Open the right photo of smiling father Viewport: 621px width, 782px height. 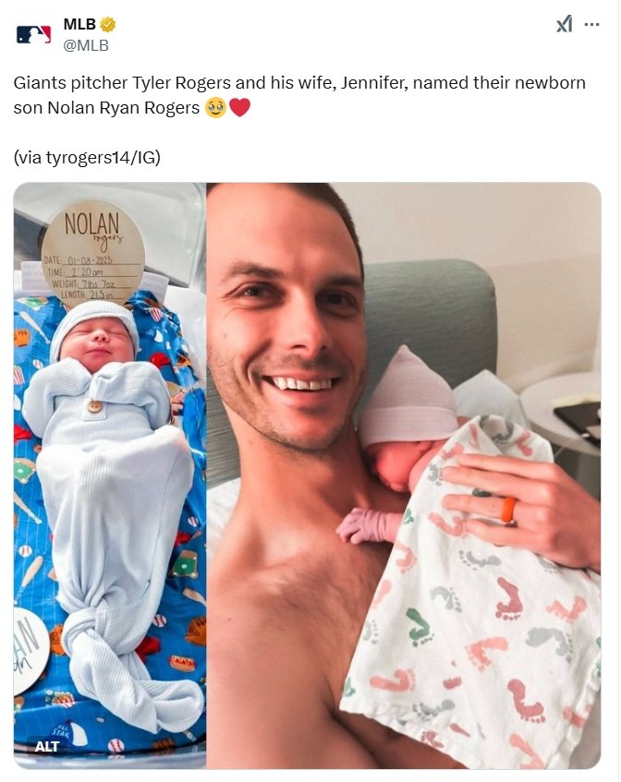pyautogui.click(x=404, y=475)
